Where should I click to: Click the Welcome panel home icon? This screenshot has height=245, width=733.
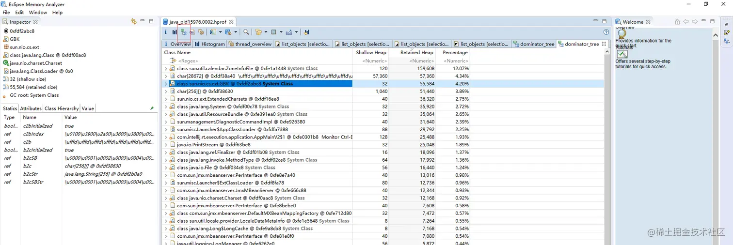tap(677, 22)
